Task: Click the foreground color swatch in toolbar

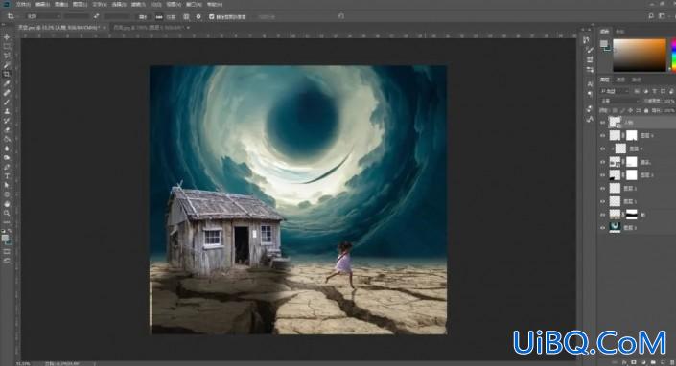Action: click(x=5, y=239)
